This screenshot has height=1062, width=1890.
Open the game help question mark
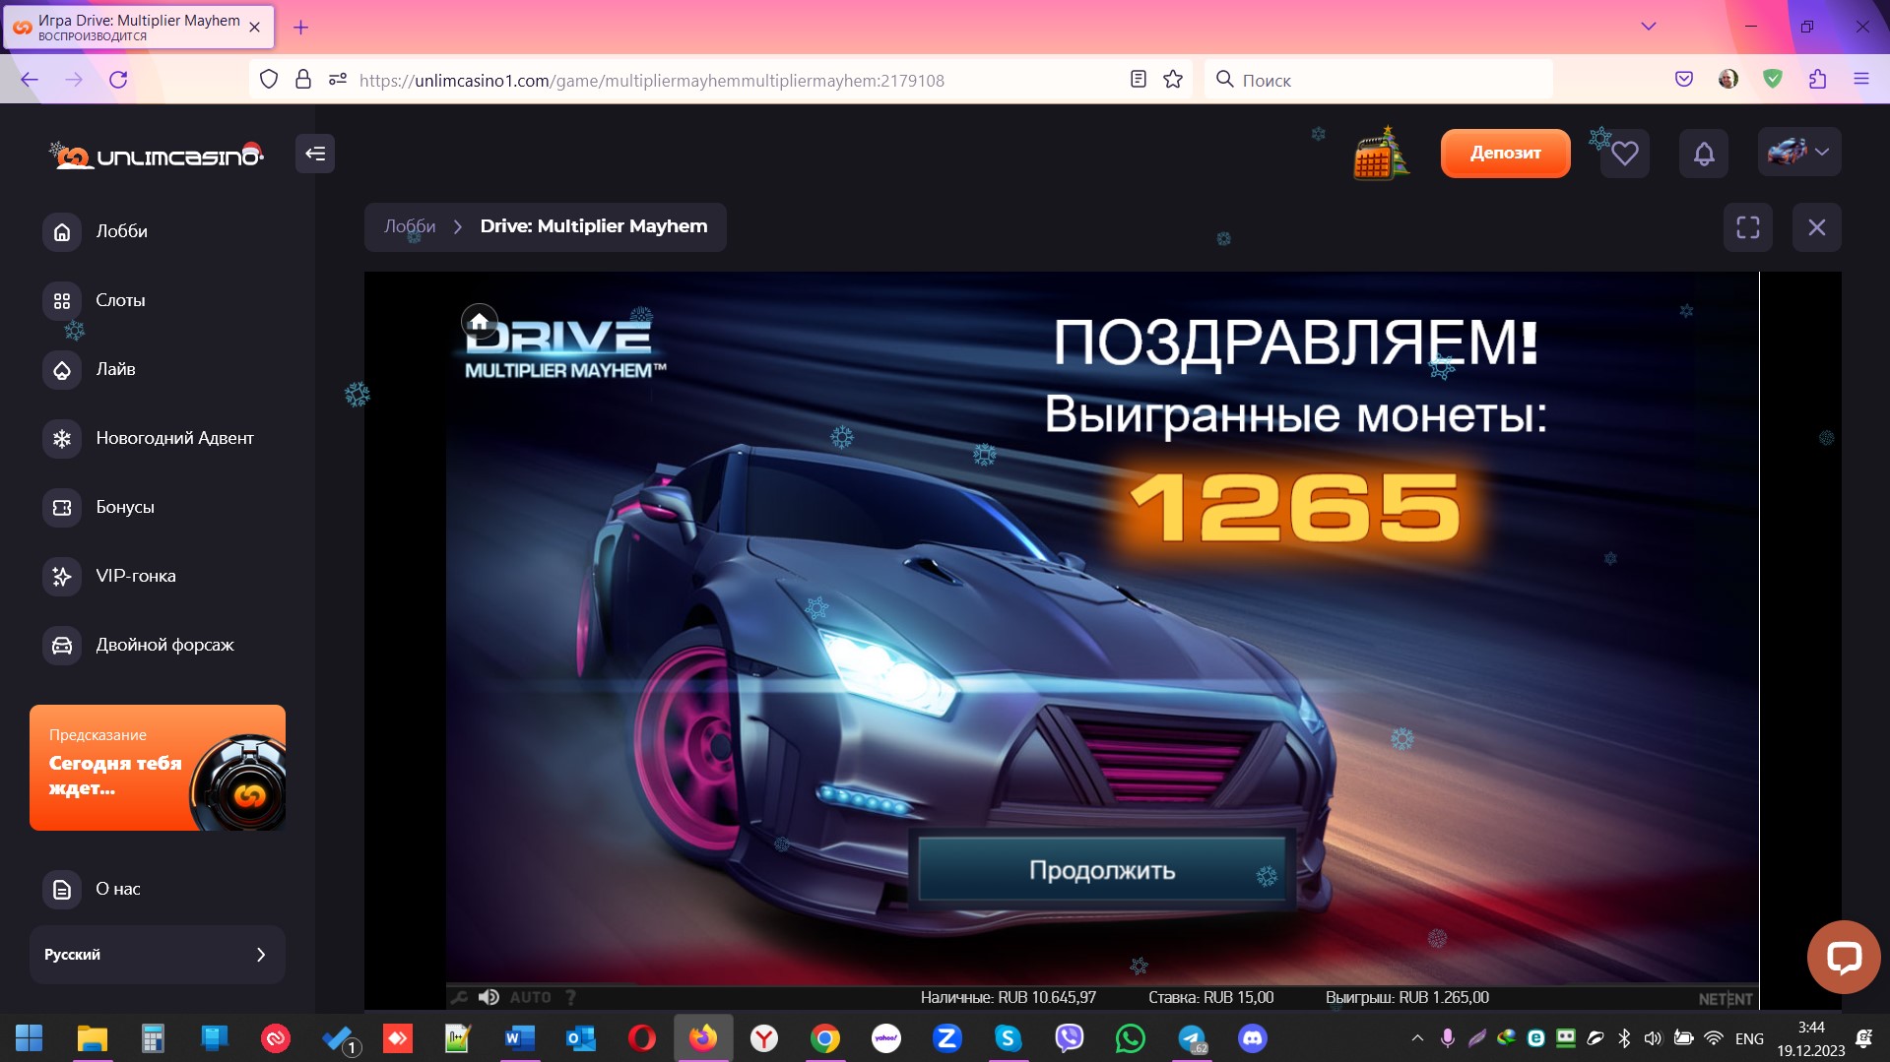point(570,997)
